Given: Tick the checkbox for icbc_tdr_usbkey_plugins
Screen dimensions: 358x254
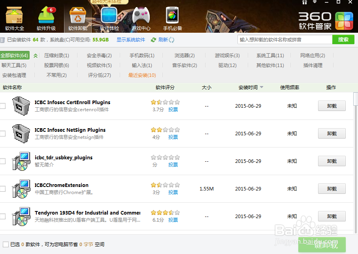Looking at the screenshot, I should point(2,161).
